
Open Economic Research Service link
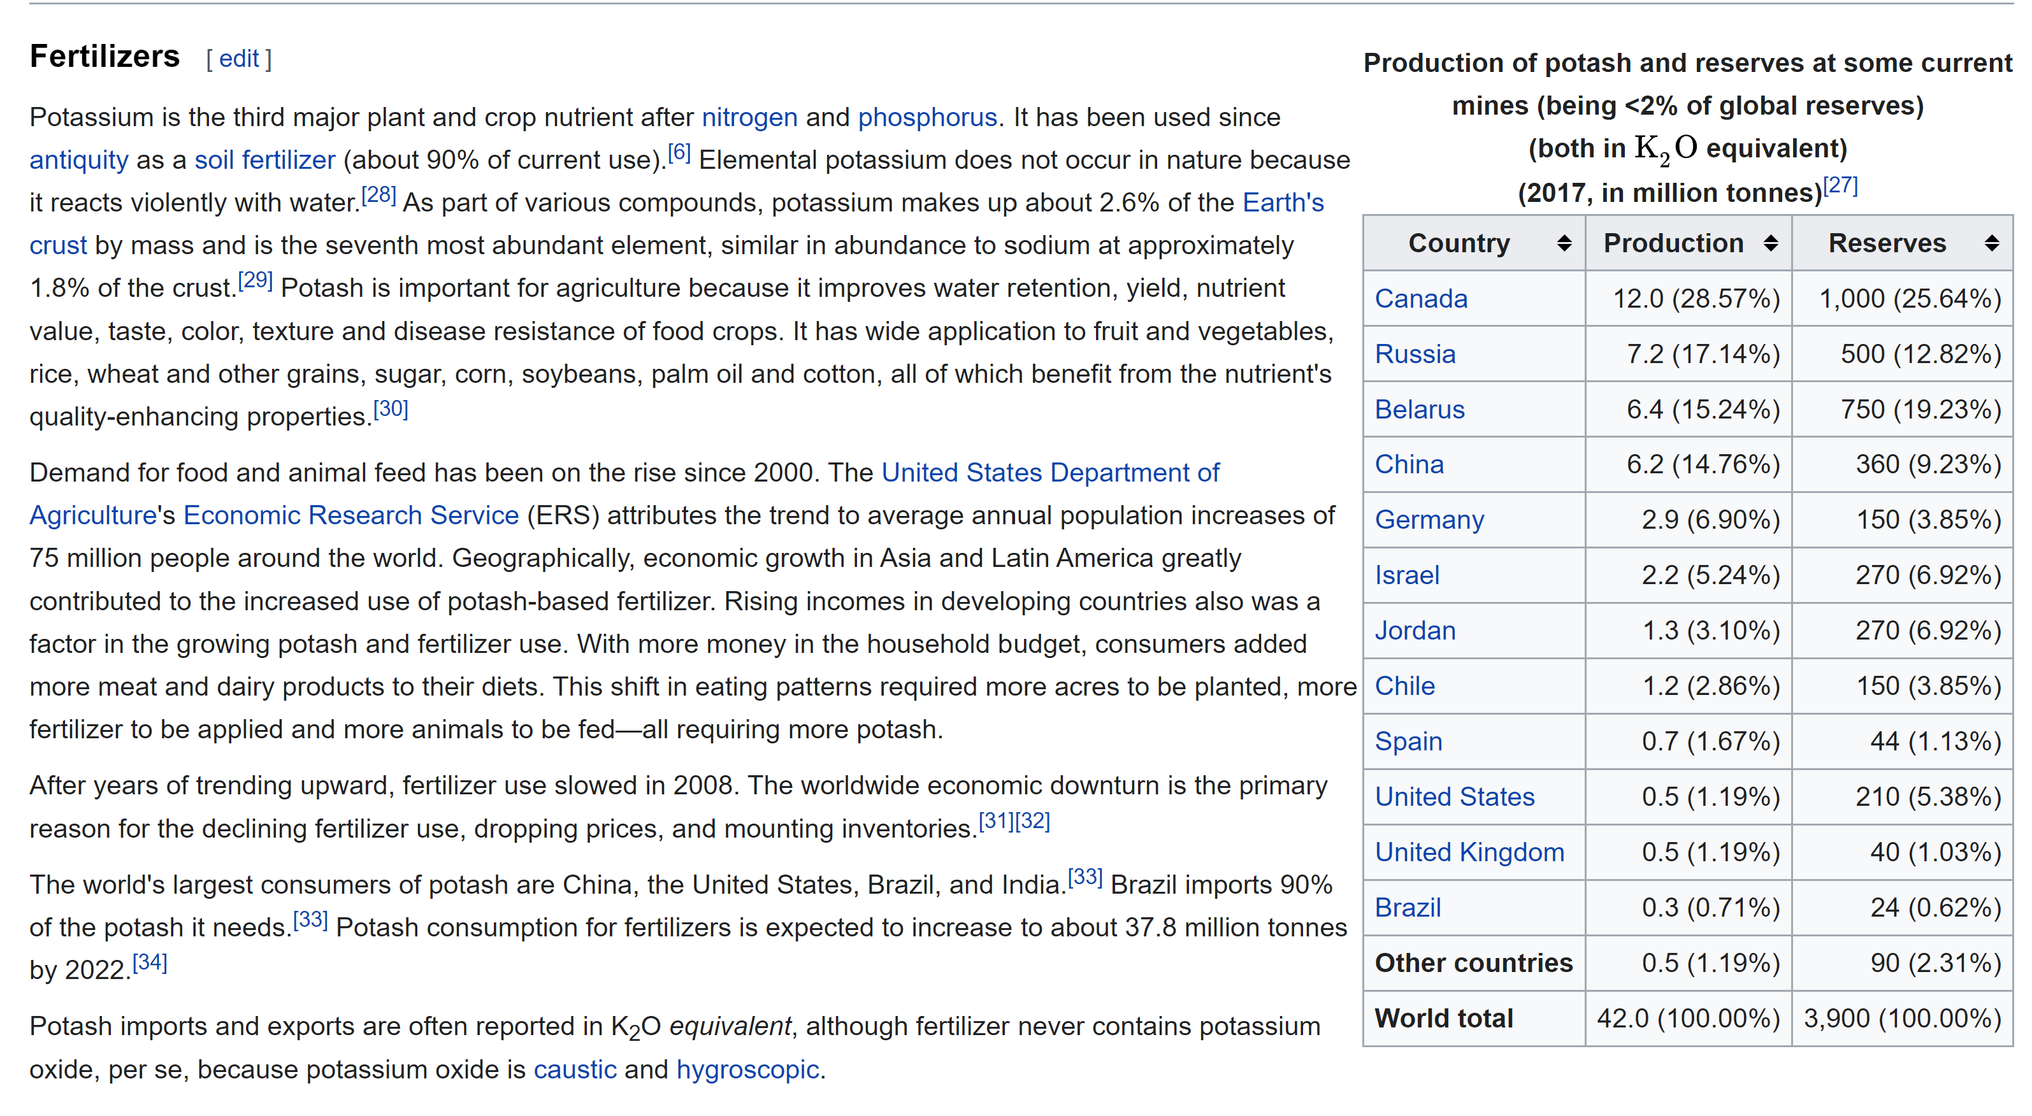pos(351,515)
